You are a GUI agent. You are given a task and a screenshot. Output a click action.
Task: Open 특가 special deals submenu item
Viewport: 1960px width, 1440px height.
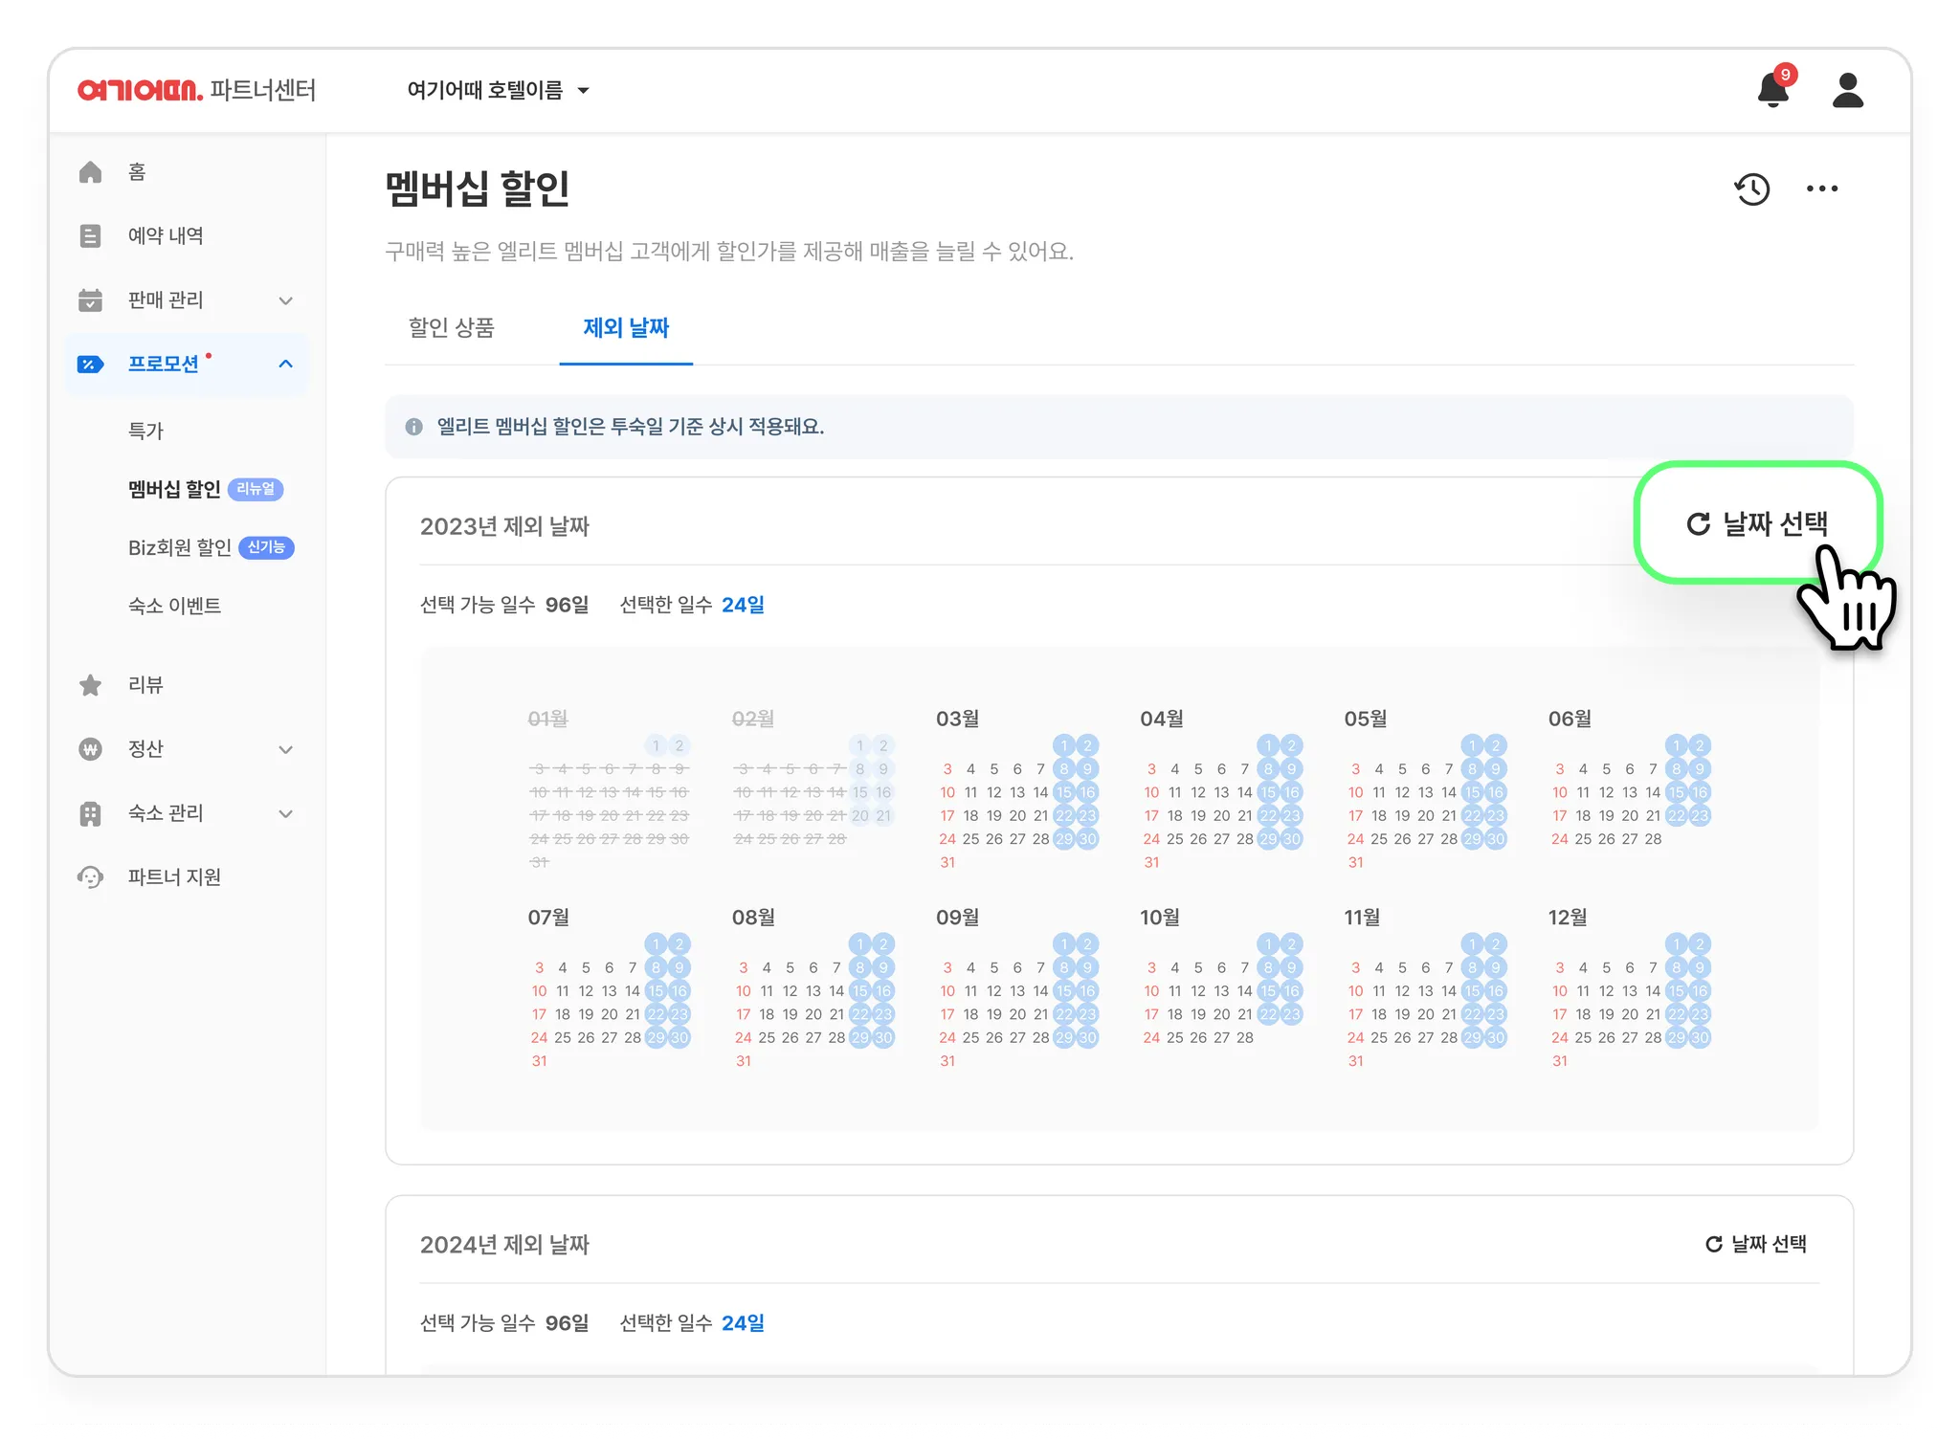coord(145,431)
